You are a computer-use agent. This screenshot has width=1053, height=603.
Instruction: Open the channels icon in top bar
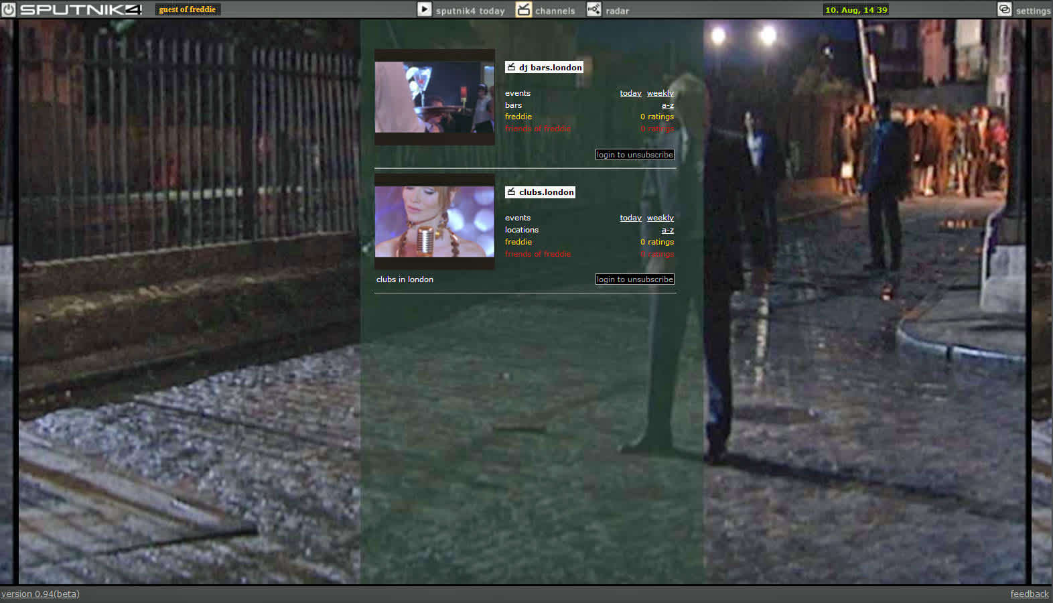(523, 9)
